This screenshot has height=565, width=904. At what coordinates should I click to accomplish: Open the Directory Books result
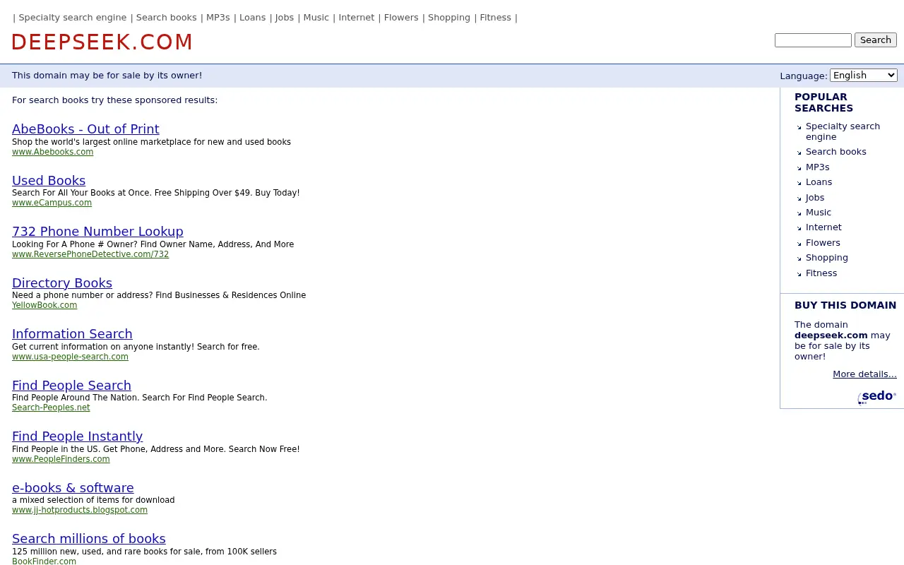[x=62, y=283]
